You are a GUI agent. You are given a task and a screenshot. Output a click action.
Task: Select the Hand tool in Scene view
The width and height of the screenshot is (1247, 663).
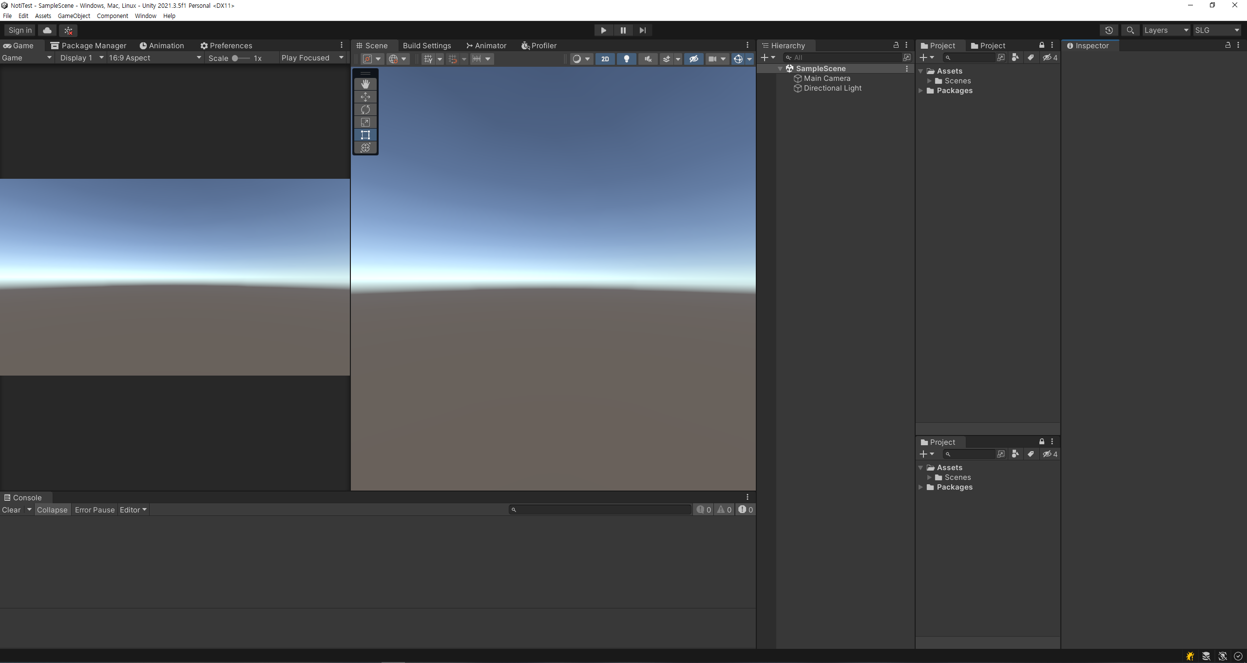point(365,84)
